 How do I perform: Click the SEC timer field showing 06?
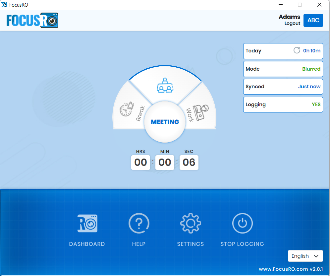[189, 163]
